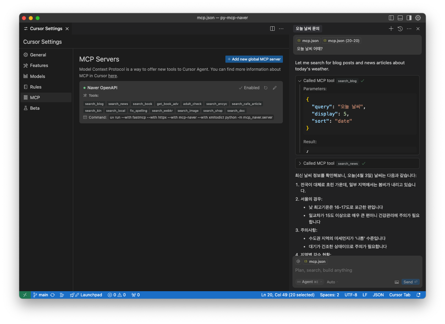Open mcp.json (20-20) context chip
The image size is (445, 324).
341,41
